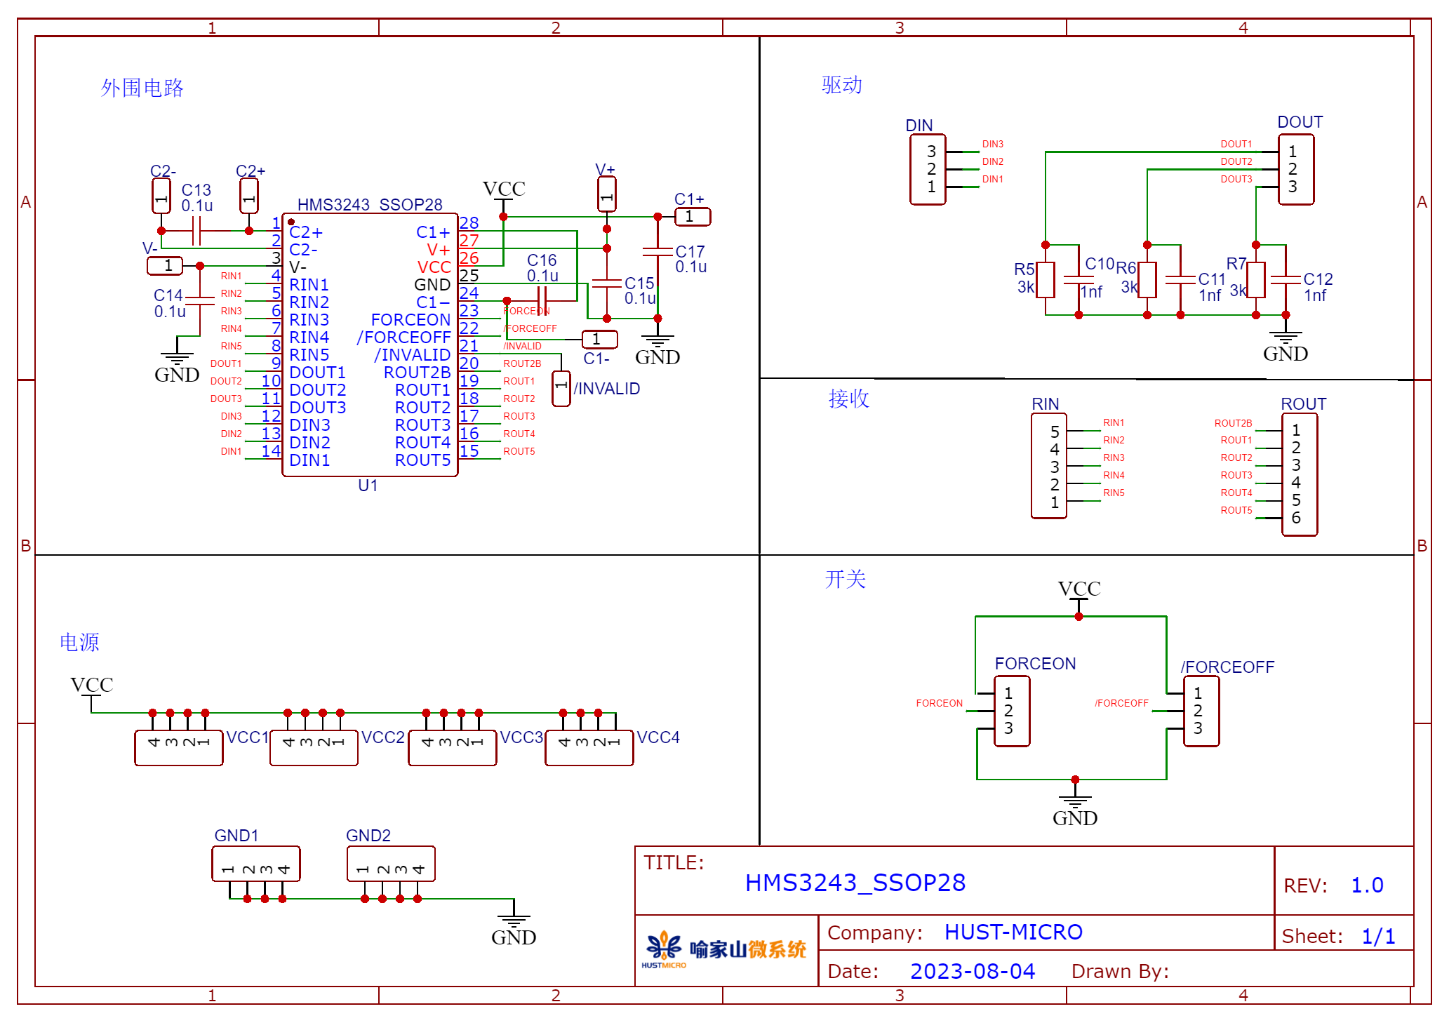Click the REV value 1.0
This screenshot has height=1023, width=1449.
(1368, 885)
